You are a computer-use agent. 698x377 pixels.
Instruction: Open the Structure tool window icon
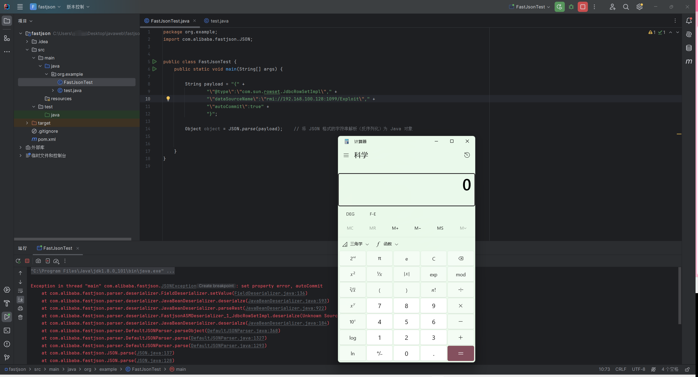7,38
